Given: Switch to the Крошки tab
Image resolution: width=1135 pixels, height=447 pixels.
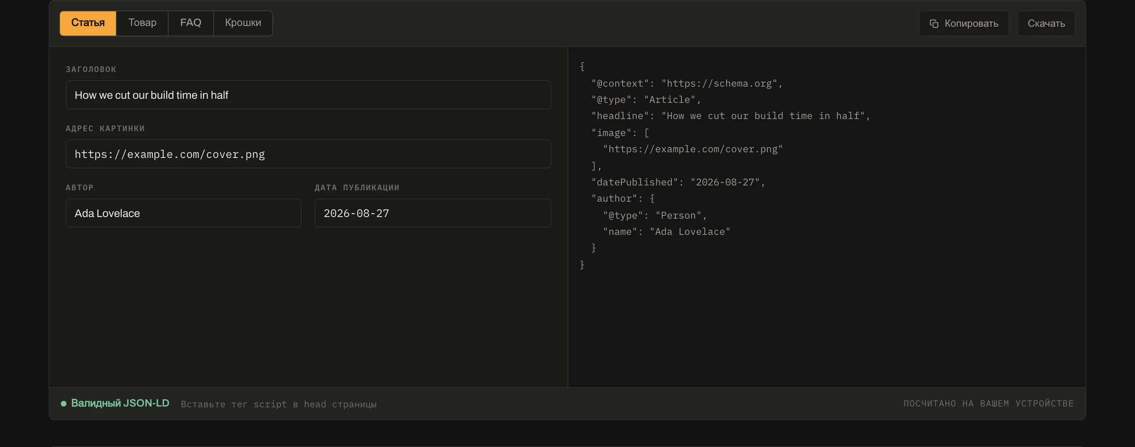Looking at the screenshot, I should tap(243, 23).
